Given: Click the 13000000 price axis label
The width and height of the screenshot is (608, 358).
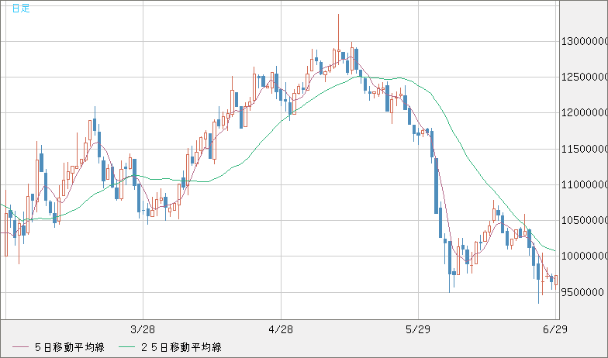Looking at the screenshot, I should pyautogui.click(x=585, y=41).
